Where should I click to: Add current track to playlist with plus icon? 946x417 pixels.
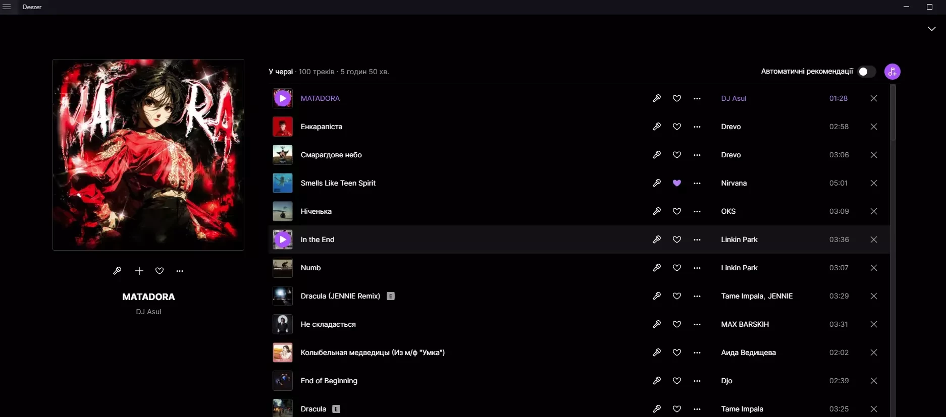pyautogui.click(x=139, y=271)
